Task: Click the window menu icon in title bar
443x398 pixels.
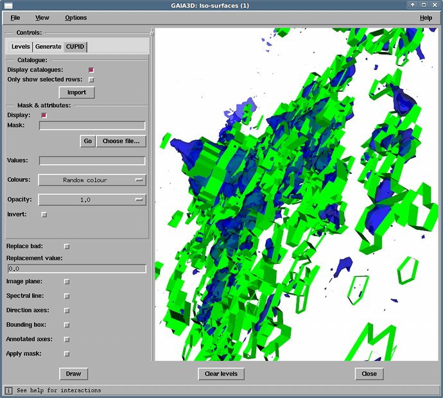Action: click(x=8, y=5)
